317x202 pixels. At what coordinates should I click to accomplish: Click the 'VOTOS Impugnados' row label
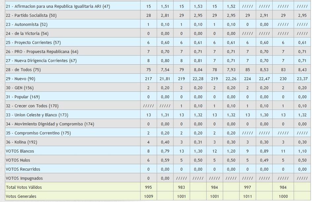coord(24,178)
